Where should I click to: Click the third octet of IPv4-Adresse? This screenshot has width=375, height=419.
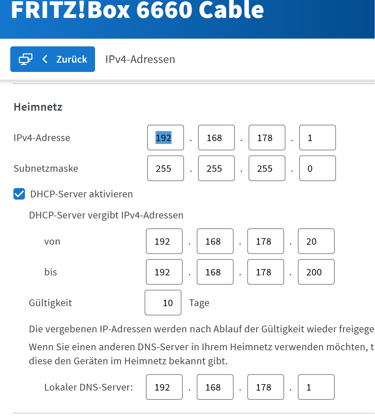pyautogui.click(x=267, y=138)
